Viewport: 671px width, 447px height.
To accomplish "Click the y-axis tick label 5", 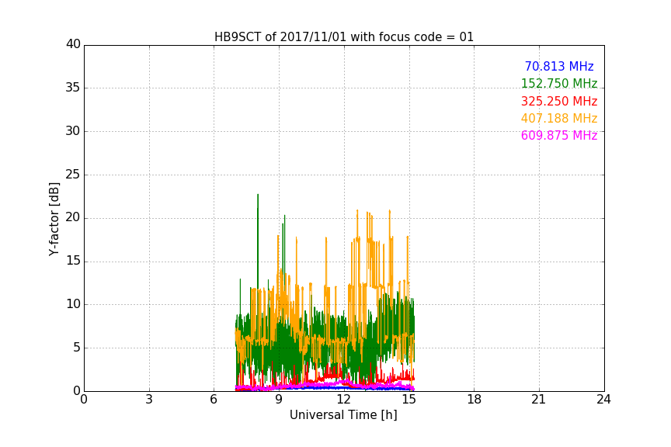I will [x=77, y=348].
